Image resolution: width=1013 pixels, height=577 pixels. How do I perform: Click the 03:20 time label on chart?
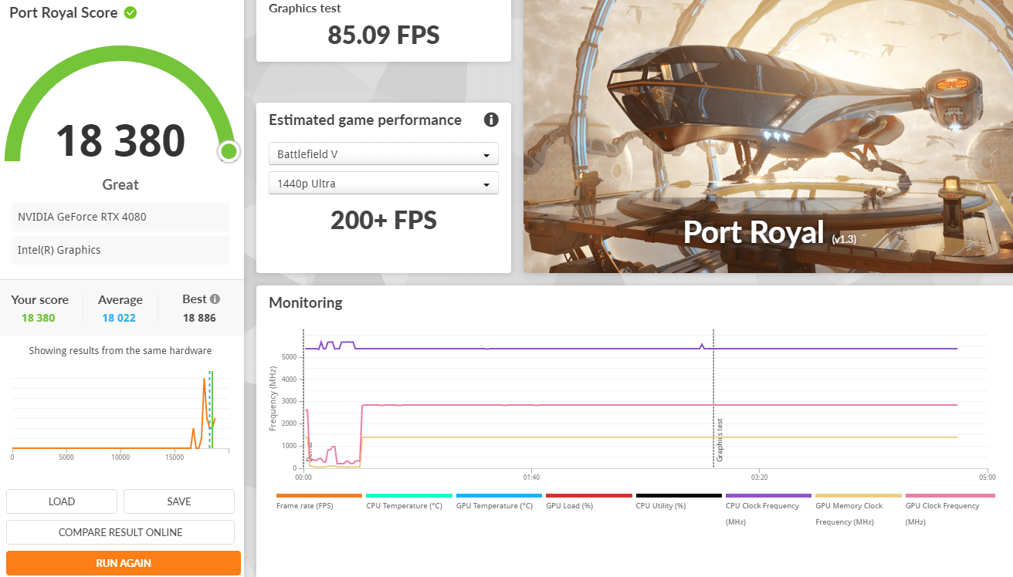759,477
